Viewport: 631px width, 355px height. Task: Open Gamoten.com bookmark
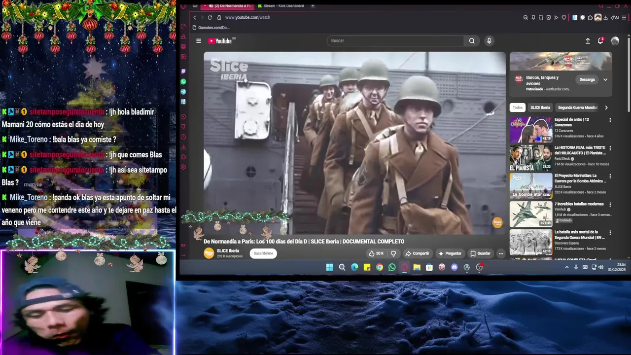pyautogui.click(x=211, y=28)
